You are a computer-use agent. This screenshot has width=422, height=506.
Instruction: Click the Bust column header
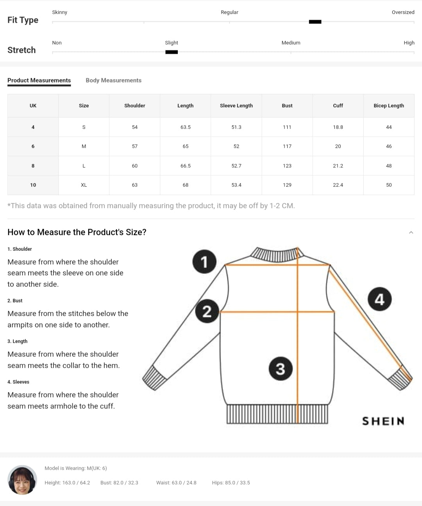287,105
